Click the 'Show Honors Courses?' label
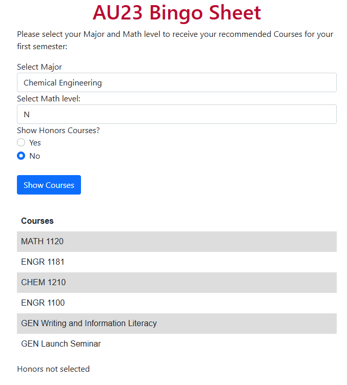Image resolution: width=347 pixels, height=385 pixels. (x=58, y=131)
